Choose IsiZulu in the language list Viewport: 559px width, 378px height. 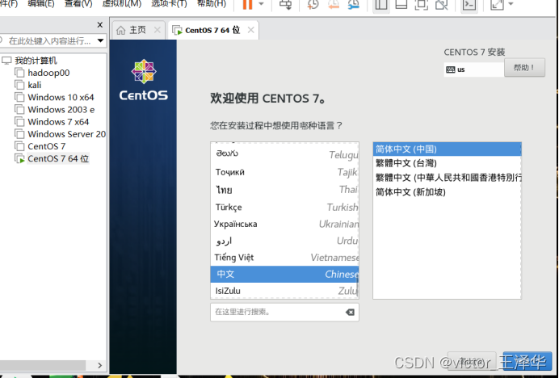pos(284,291)
